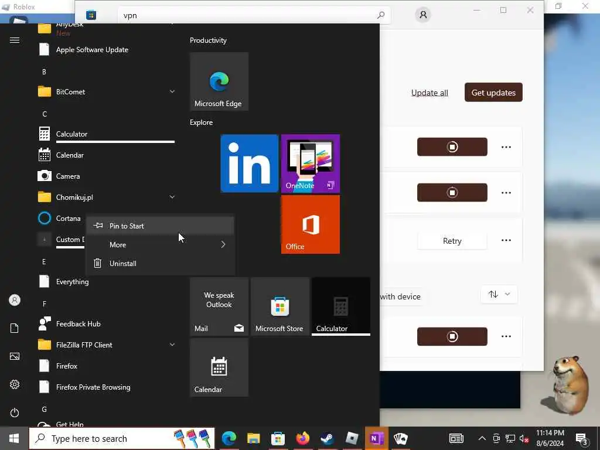Click the Get updates button
This screenshot has width=600, height=450.
click(x=493, y=92)
